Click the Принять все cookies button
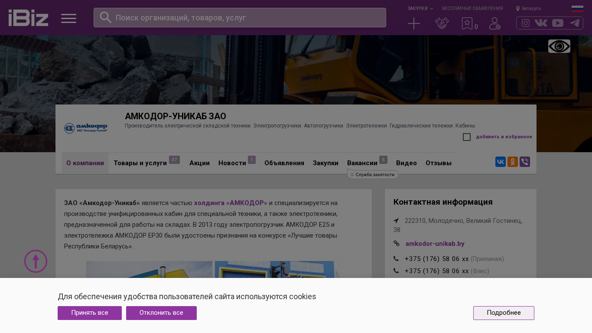The image size is (592, 333). point(90,313)
